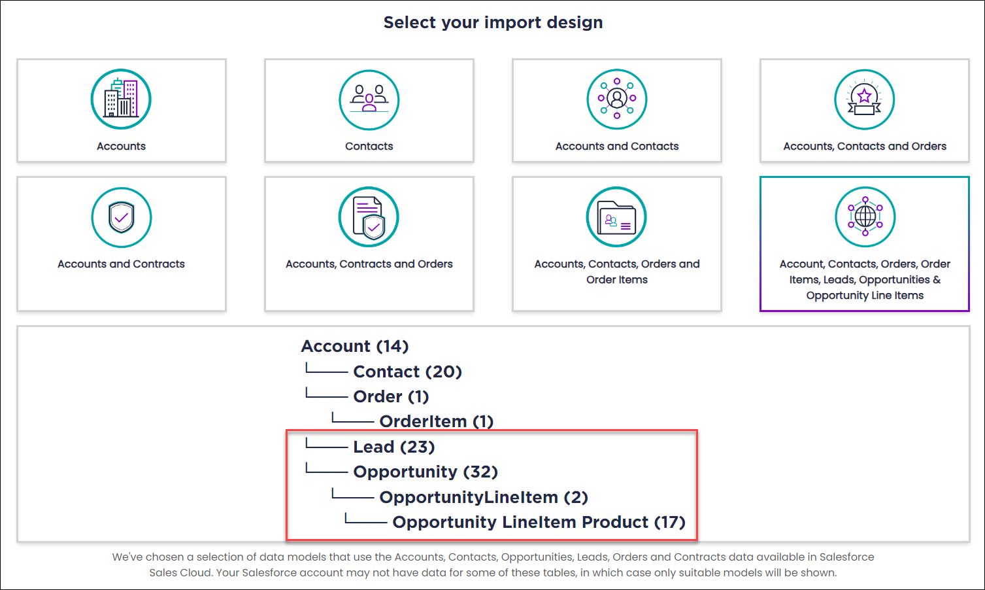Select the Contacts people icon
Viewport: 985px width, 590px height.
coord(369,99)
